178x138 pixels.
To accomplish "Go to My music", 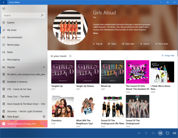I will click(x=24, y=30).
